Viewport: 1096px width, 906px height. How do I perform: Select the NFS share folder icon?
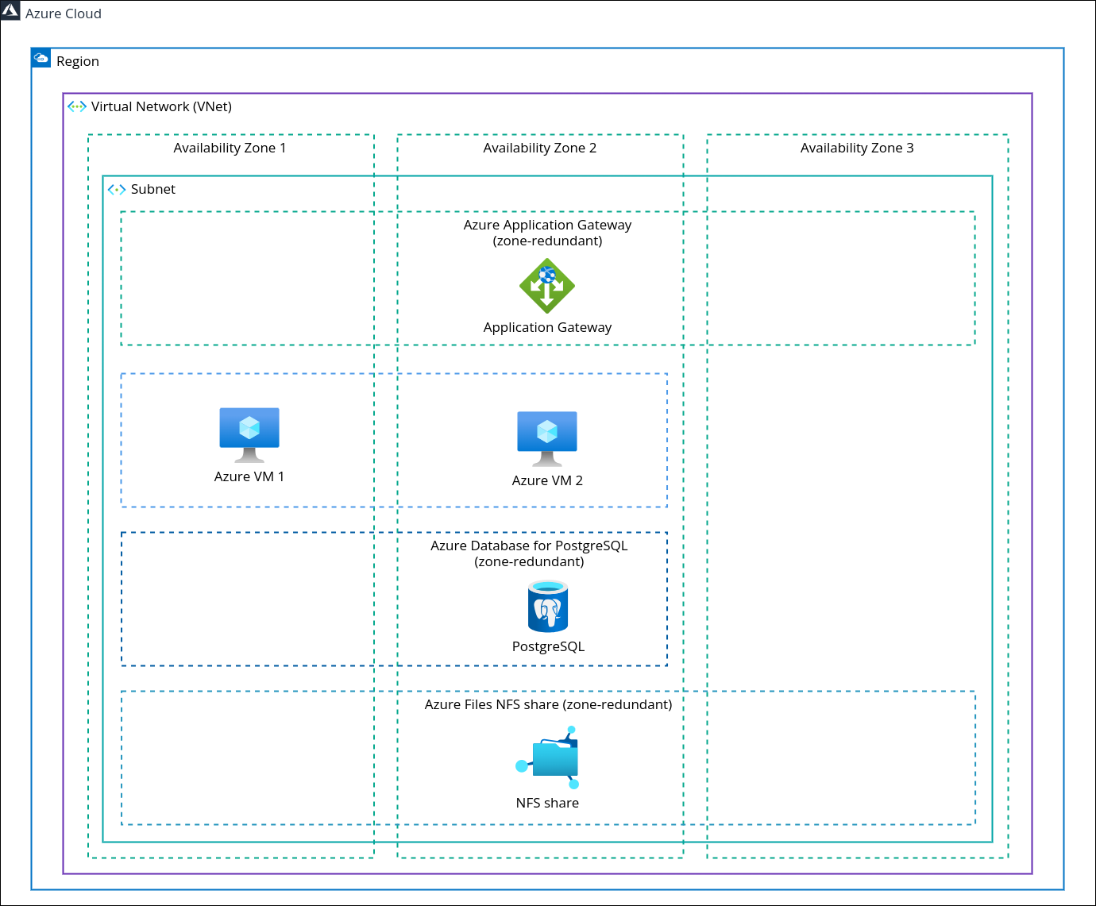pos(547,758)
